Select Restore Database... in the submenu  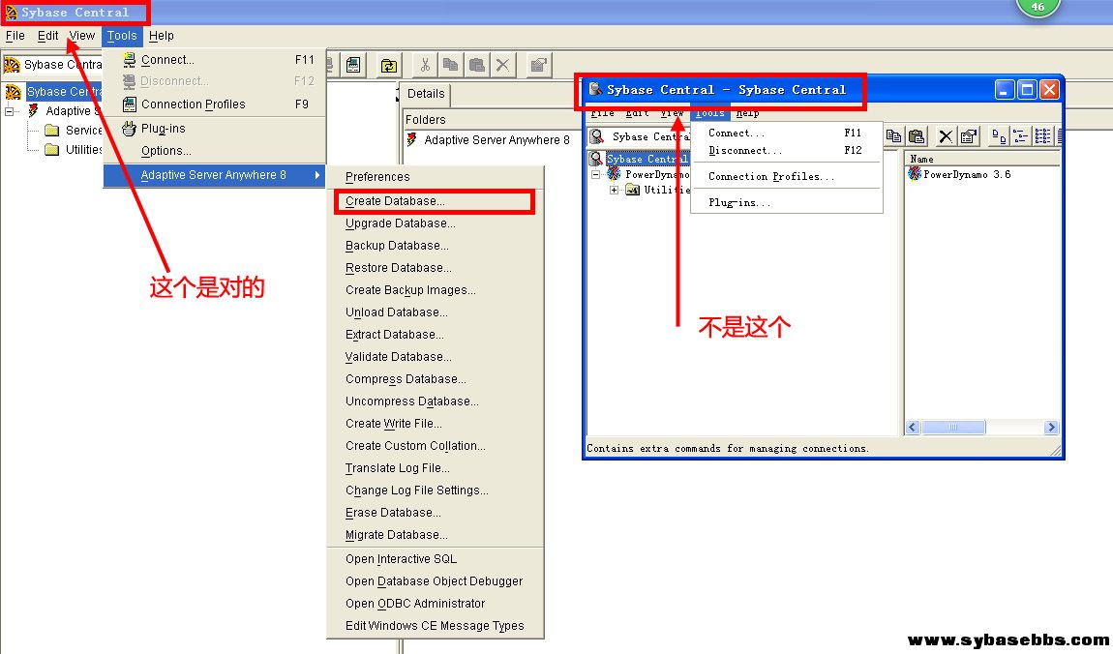(x=436, y=268)
